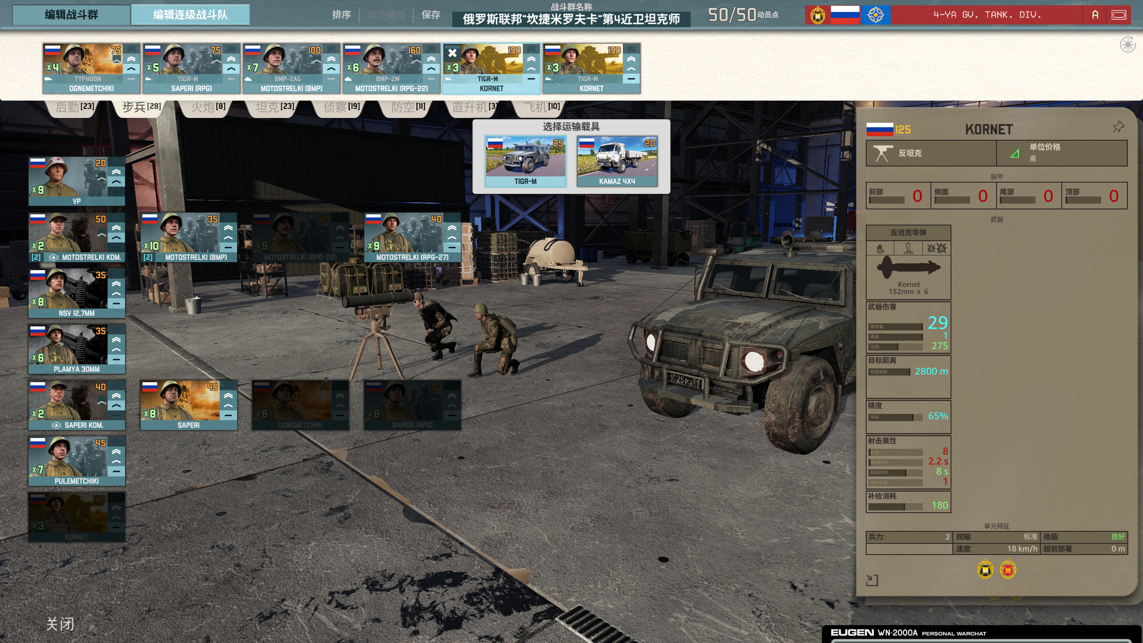The width and height of the screenshot is (1143, 643).
Task: Remove the highlighted KORNET card with its X
Action: tap(452, 53)
